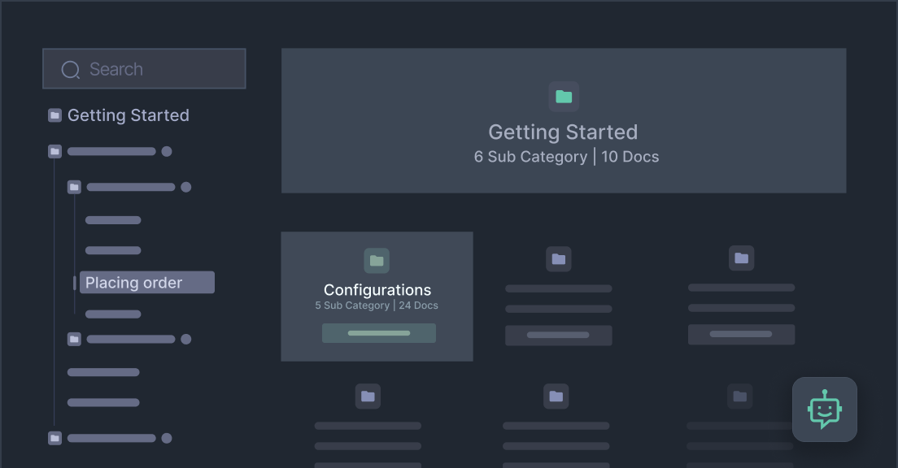Screen dimensions: 898x468
Task: Click folder icon in bottom-left category card
Action: click(x=368, y=396)
